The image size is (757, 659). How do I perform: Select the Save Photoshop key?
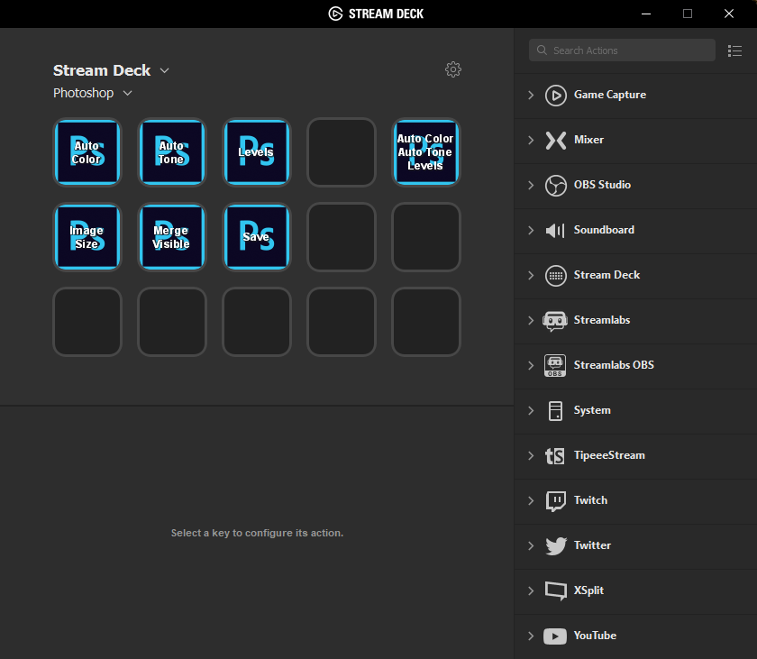pyautogui.click(x=256, y=237)
